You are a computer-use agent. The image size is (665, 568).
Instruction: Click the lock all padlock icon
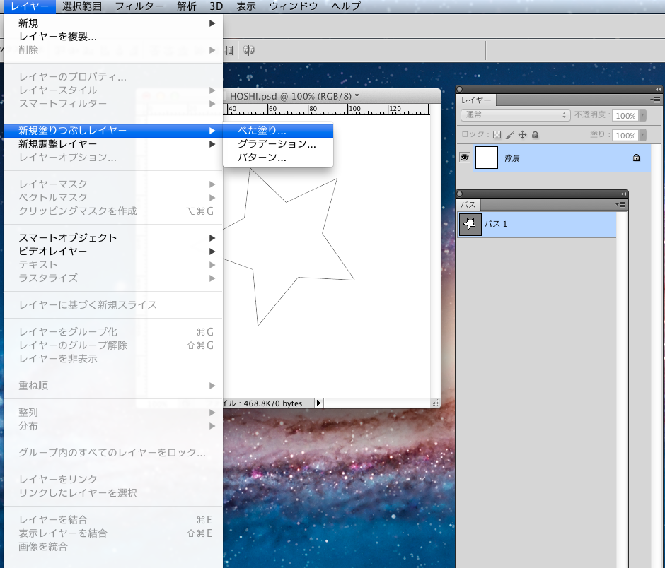click(x=536, y=135)
